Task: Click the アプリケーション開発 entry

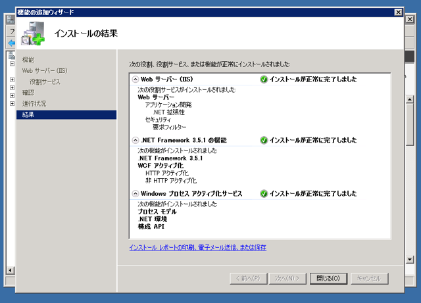Action: click(168, 105)
